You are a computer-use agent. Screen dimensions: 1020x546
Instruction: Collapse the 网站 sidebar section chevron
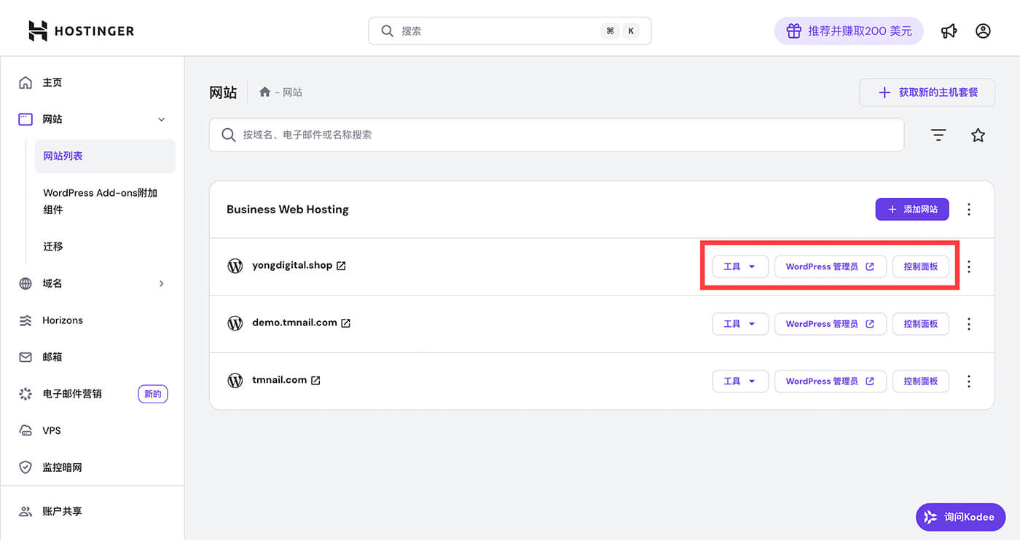(x=162, y=119)
